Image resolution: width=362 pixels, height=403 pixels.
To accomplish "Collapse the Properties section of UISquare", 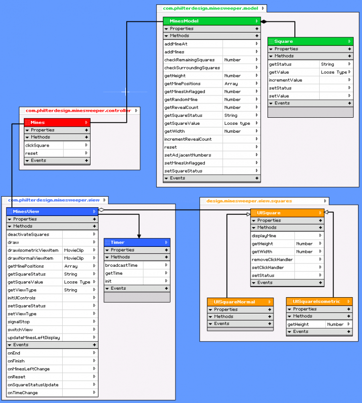I will tap(254, 221).
